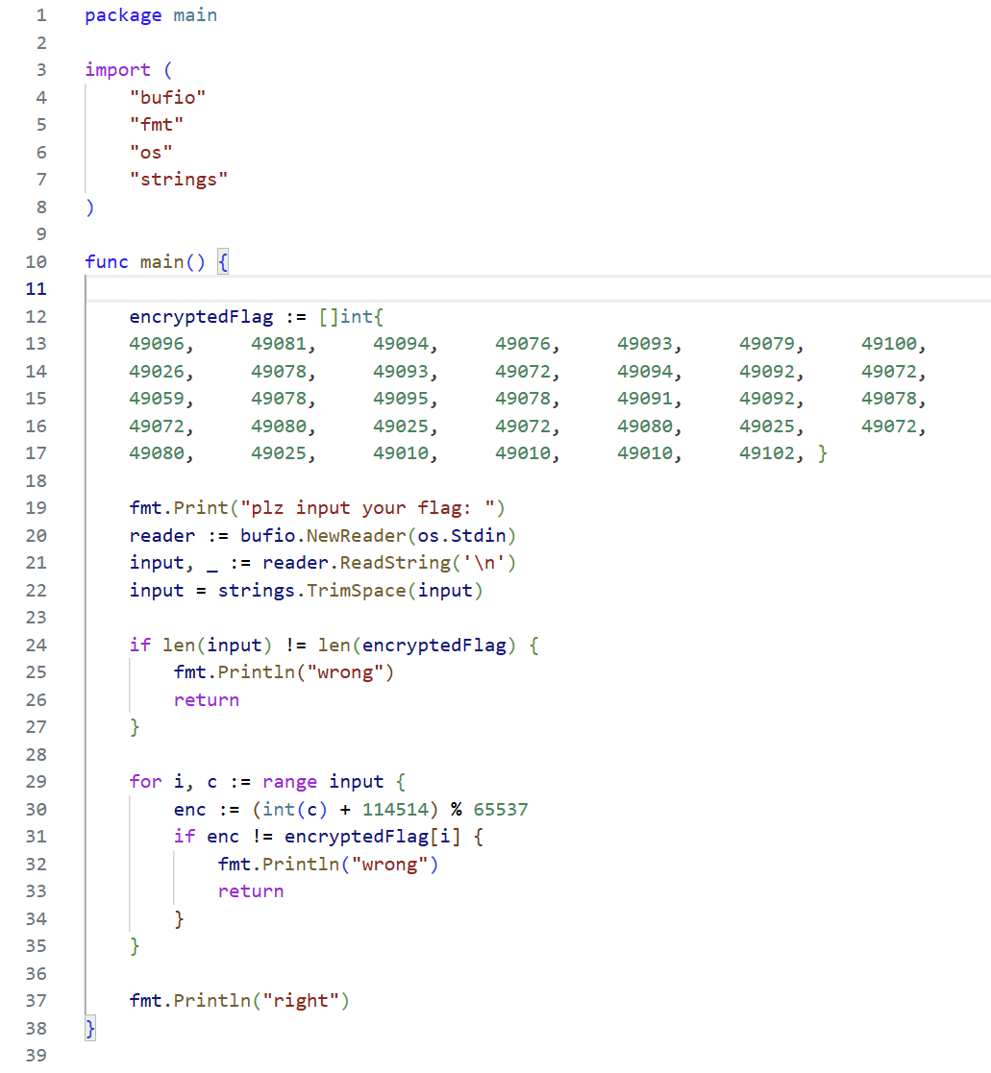
Task: Click the "func" keyword on line 10
Action: click(107, 261)
